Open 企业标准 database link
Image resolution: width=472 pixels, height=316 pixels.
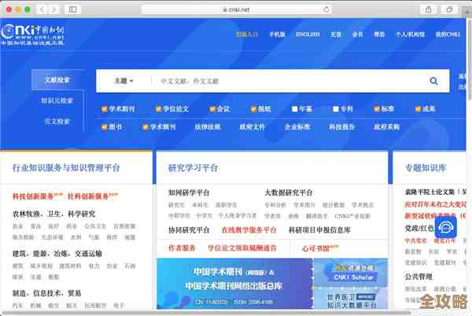pos(297,127)
